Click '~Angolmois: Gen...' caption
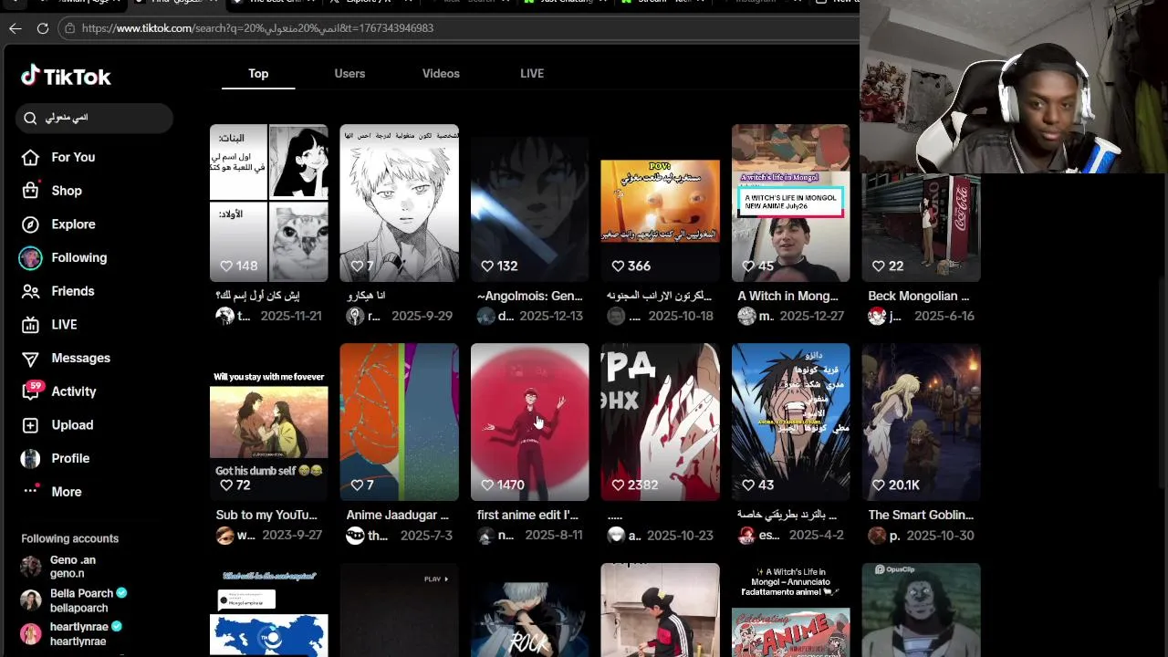The width and height of the screenshot is (1168, 657). [x=529, y=296]
